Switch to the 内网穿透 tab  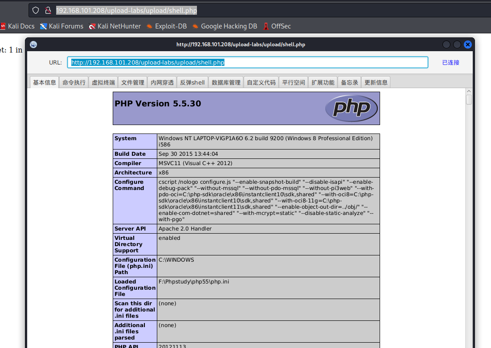[162, 82]
